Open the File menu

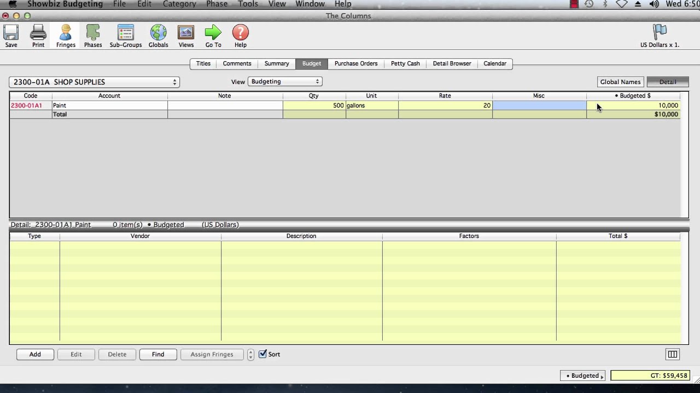pyautogui.click(x=119, y=4)
